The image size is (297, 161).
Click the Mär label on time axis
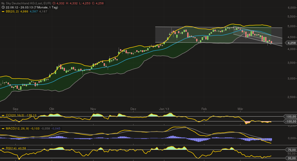240,109
